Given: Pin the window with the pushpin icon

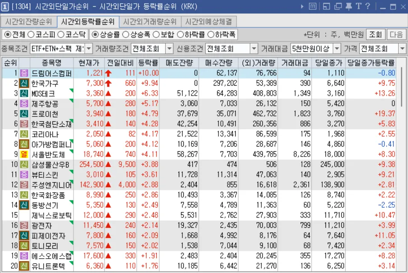Looking at the screenshot, I should coord(349,6).
